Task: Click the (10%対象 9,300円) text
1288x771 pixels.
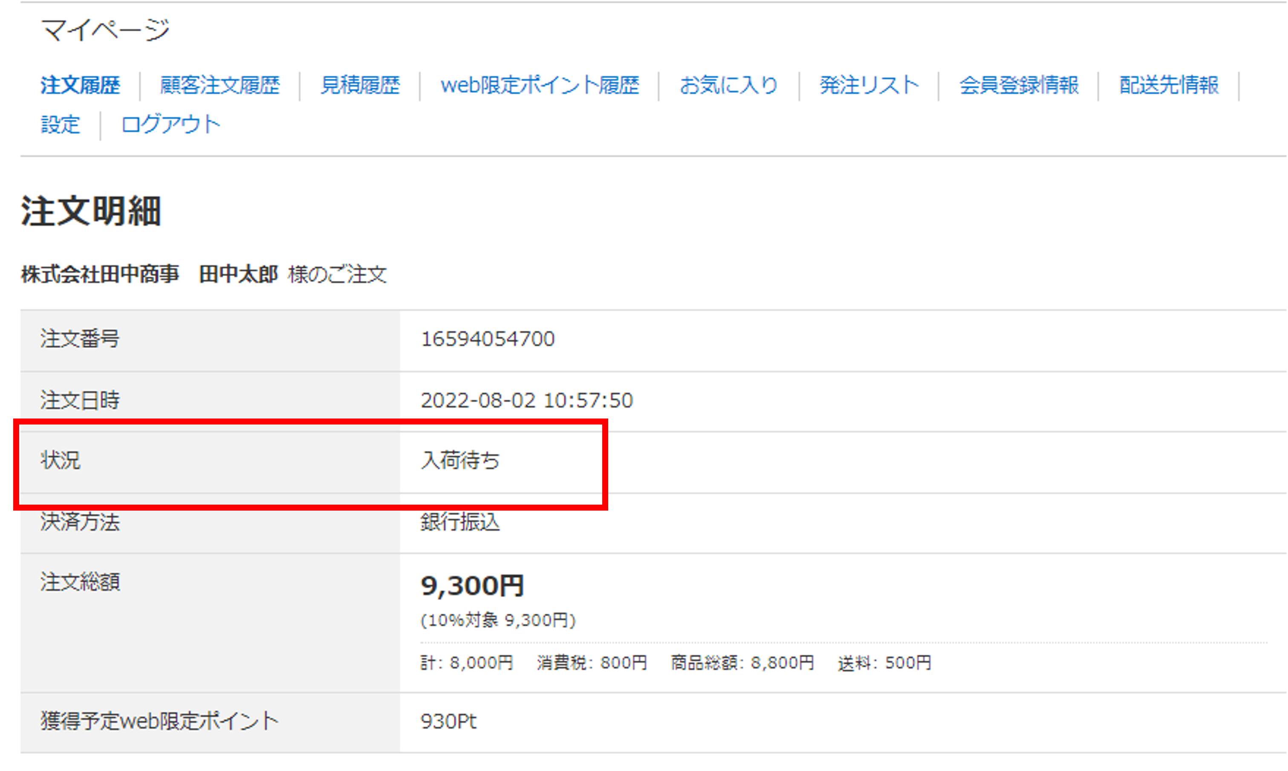Action: 498,620
